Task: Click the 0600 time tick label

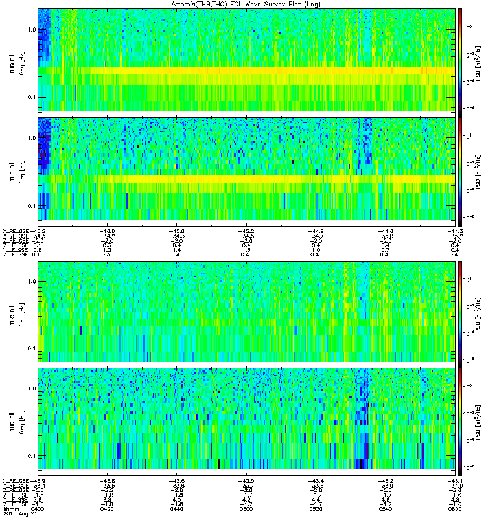Action: [x=456, y=509]
